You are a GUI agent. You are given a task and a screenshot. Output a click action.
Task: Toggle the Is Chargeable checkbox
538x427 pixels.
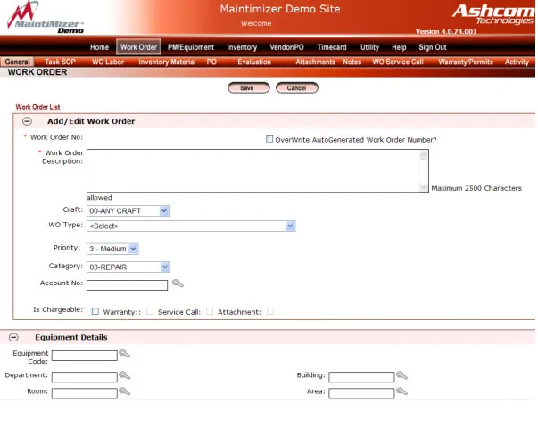95,311
